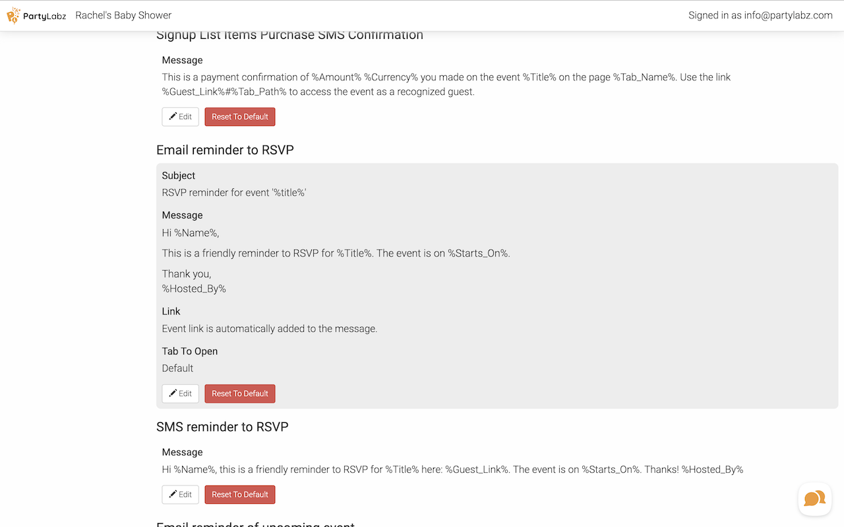Select the SMS reminder to RSVP heading
This screenshot has width=844, height=527.
[x=222, y=427]
